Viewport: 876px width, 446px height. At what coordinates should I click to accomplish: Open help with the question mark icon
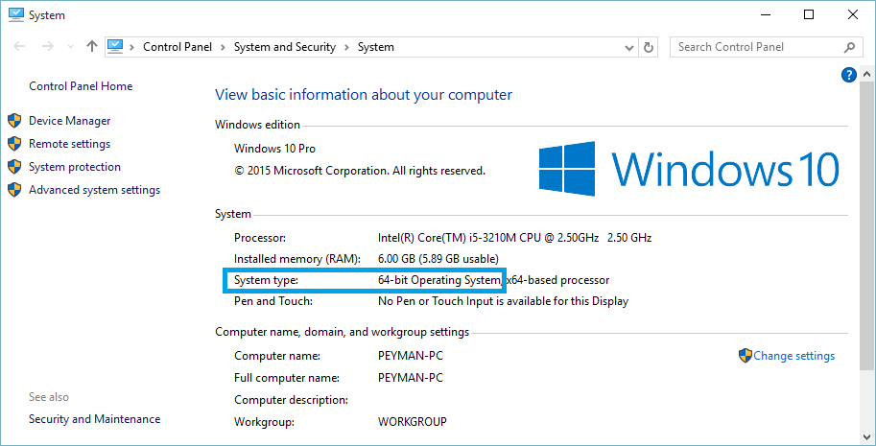[848, 75]
